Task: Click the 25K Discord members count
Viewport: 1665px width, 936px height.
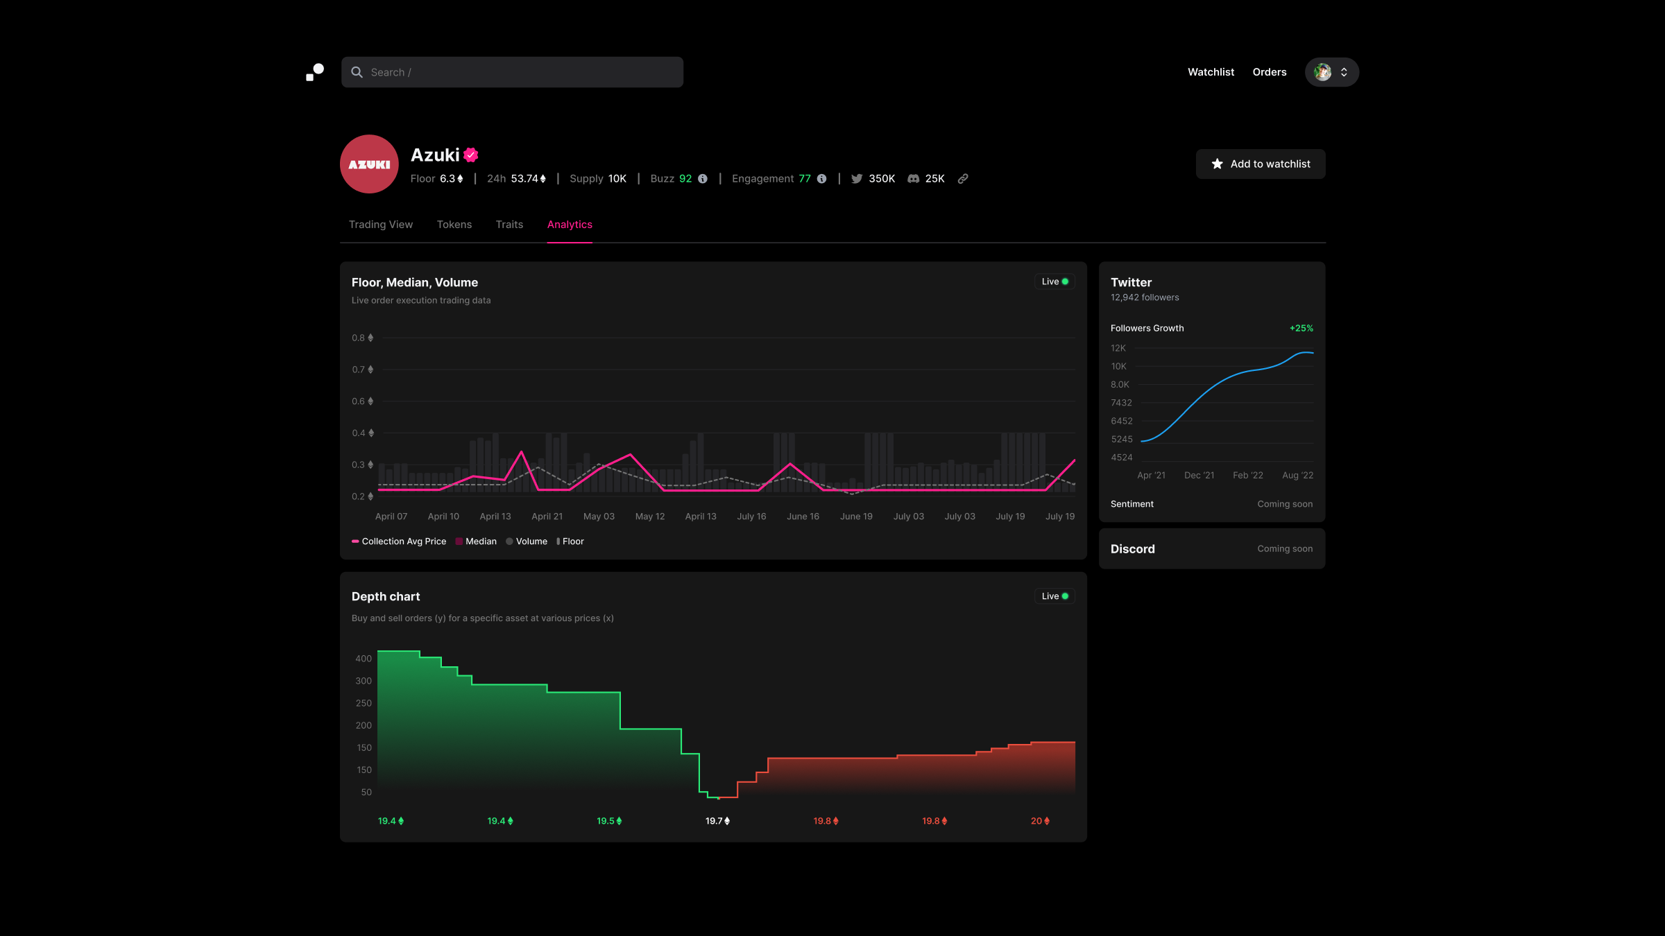Action: (934, 179)
